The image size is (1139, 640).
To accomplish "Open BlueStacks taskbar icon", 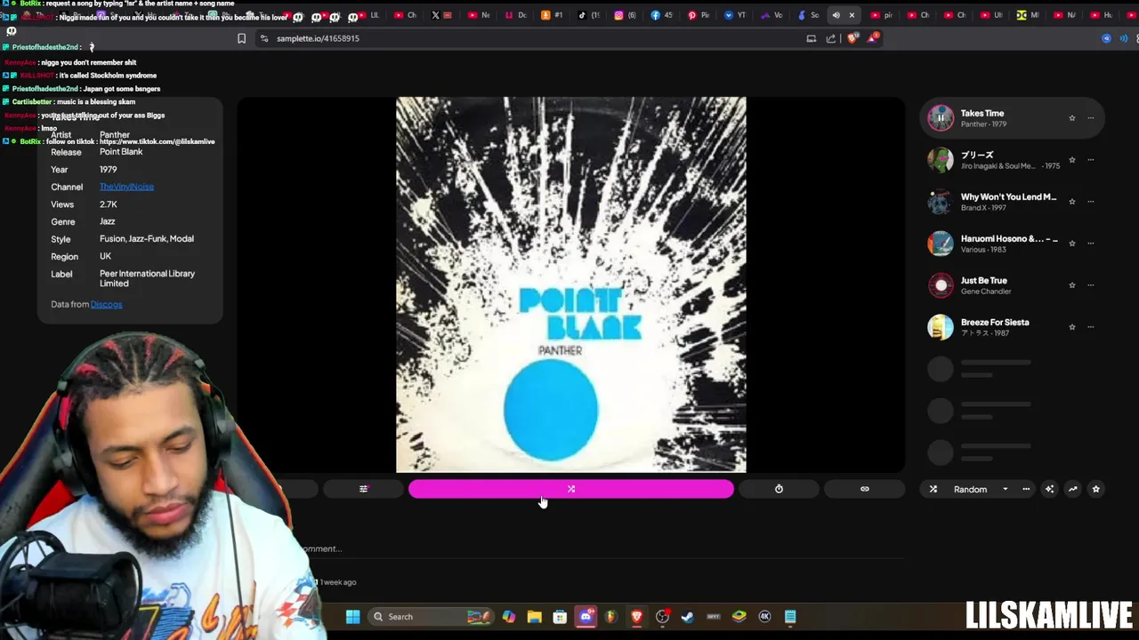I will pyautogui.click(x=739, y=617).
